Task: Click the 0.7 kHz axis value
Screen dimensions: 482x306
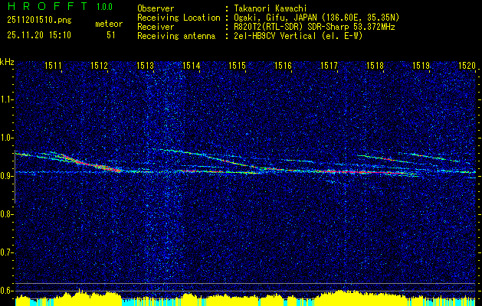Action: pos(7,252)
